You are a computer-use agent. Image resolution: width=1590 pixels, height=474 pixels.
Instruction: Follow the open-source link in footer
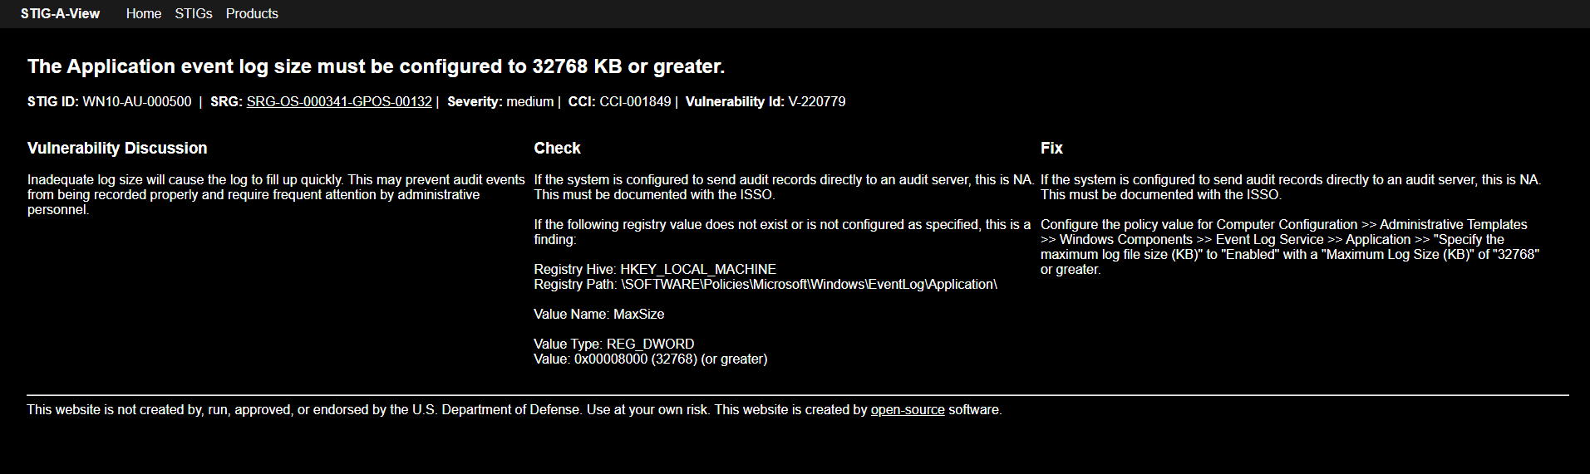pyautogui.click(x=908, y=409)
